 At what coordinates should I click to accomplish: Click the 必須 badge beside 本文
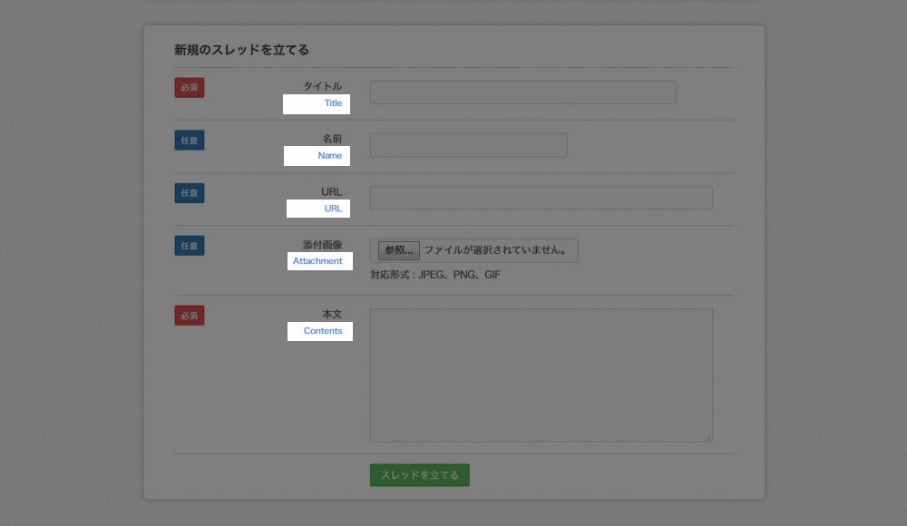(190, 316)
